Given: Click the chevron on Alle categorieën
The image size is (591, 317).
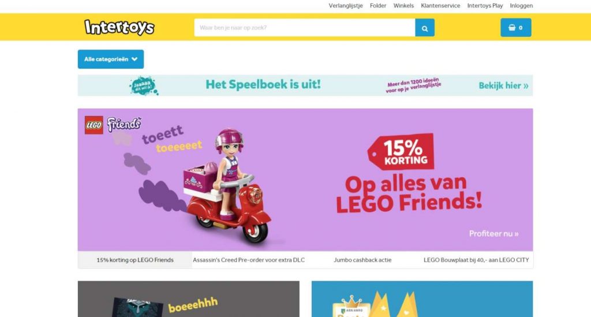Looking at the screenshot, I should 134,59.
